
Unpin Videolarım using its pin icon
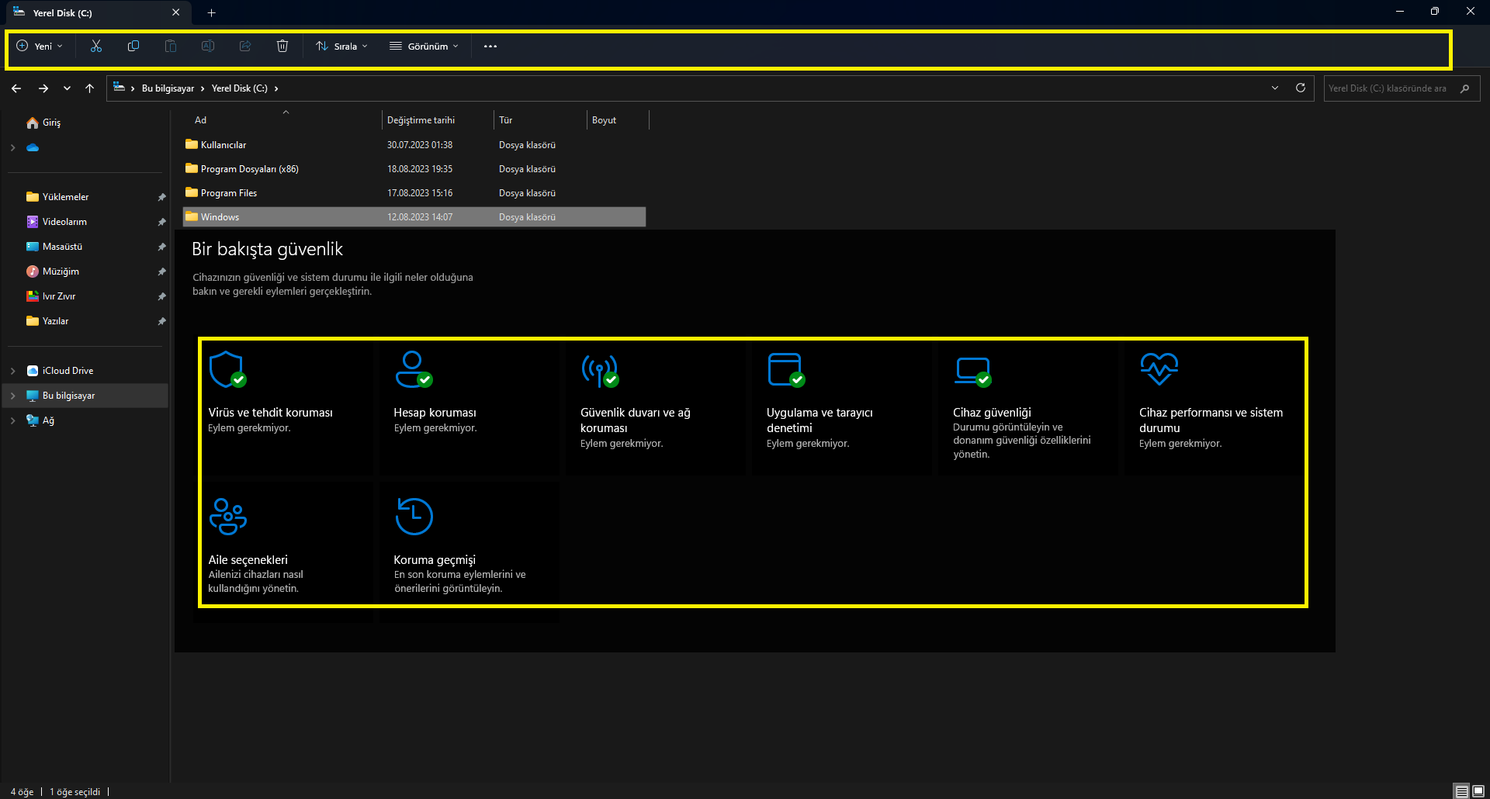(x=161, y=222)
